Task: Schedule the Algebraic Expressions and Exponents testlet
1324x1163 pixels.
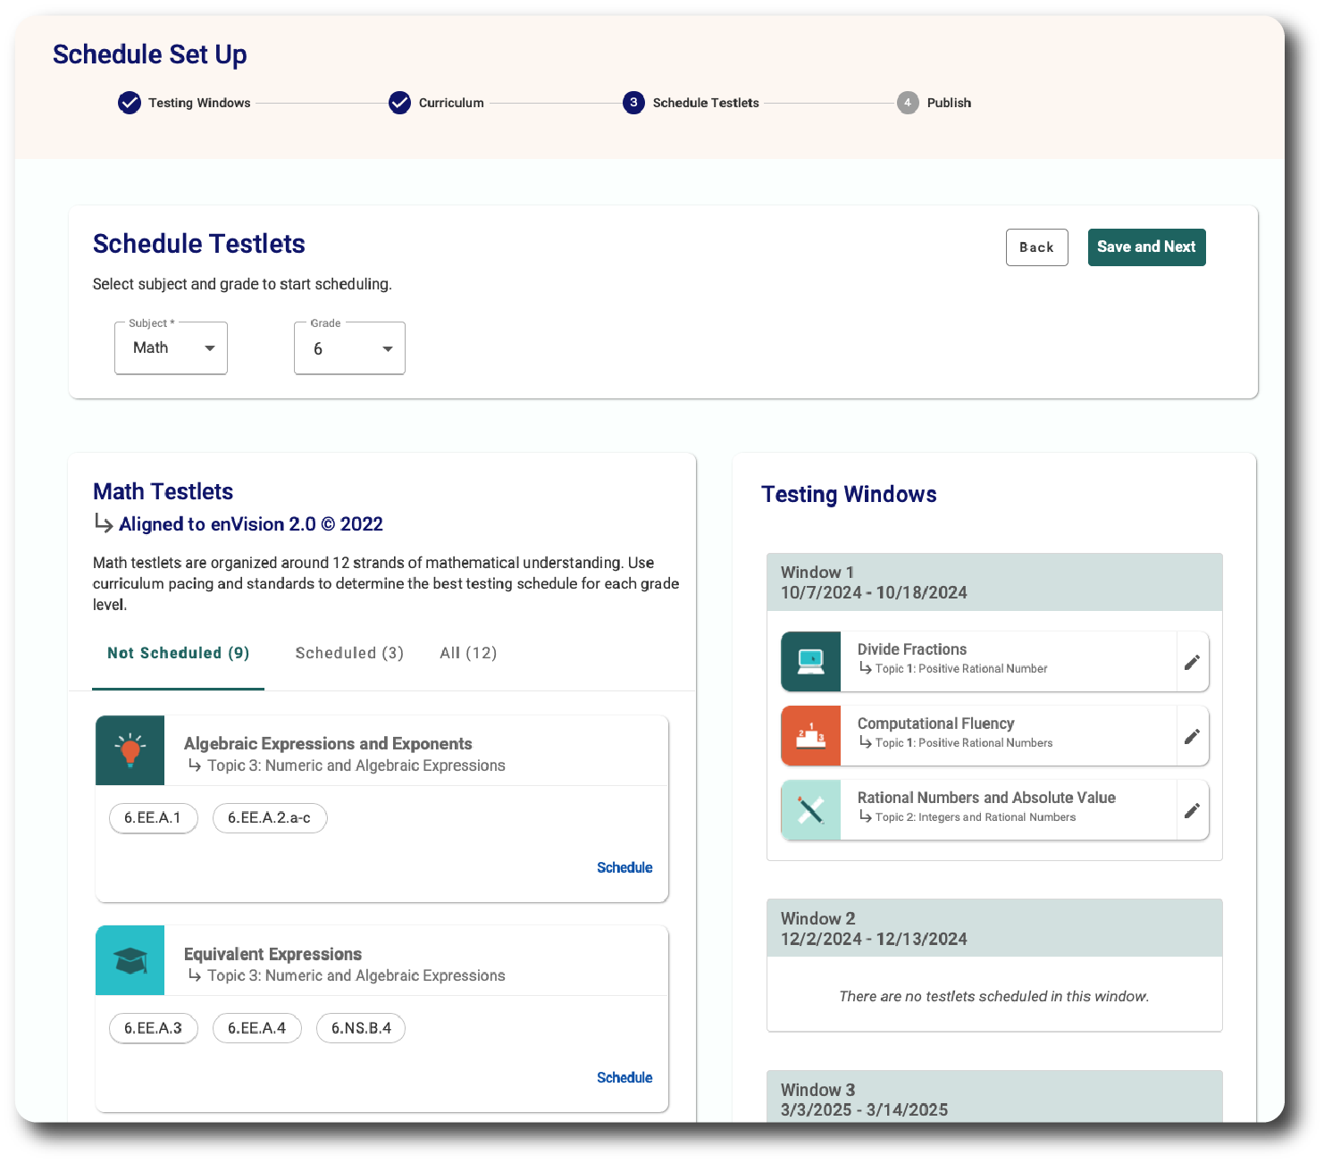Action: click(x=624, y=867)
